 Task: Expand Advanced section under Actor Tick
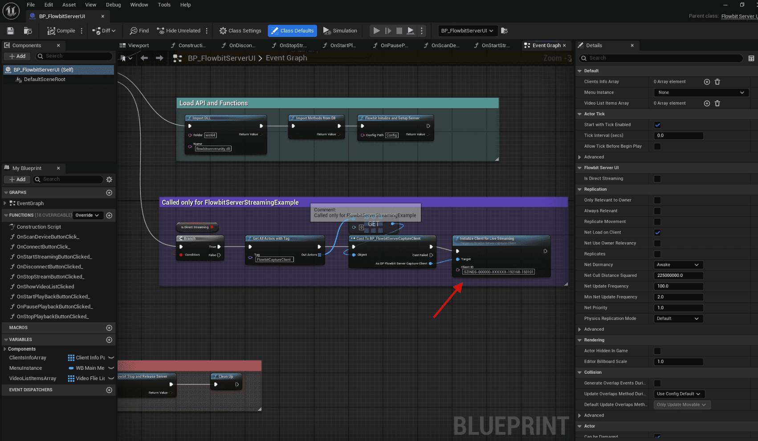coord(579,157)
